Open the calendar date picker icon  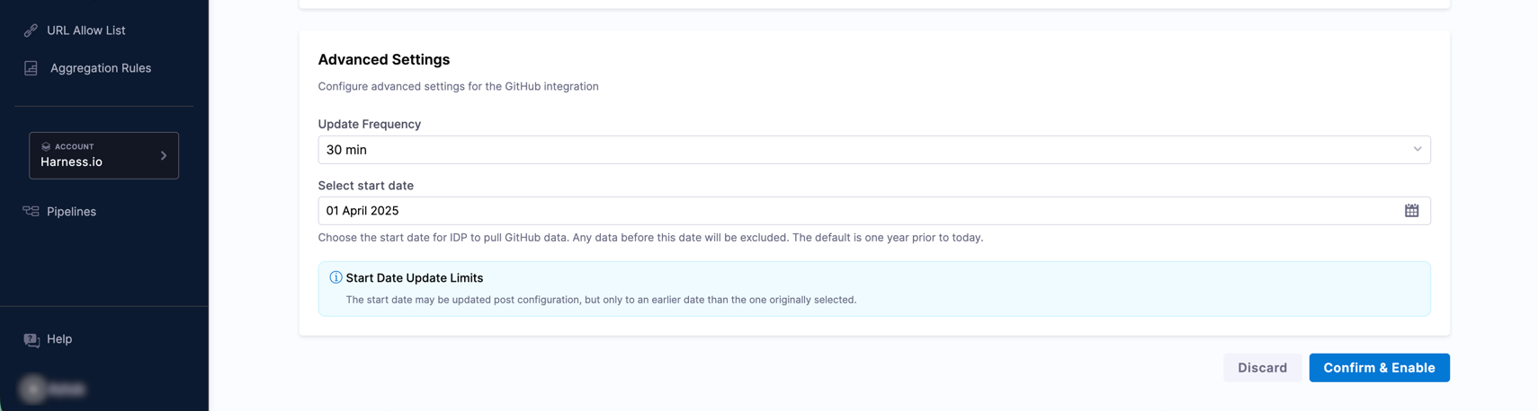coord(1411,211)
